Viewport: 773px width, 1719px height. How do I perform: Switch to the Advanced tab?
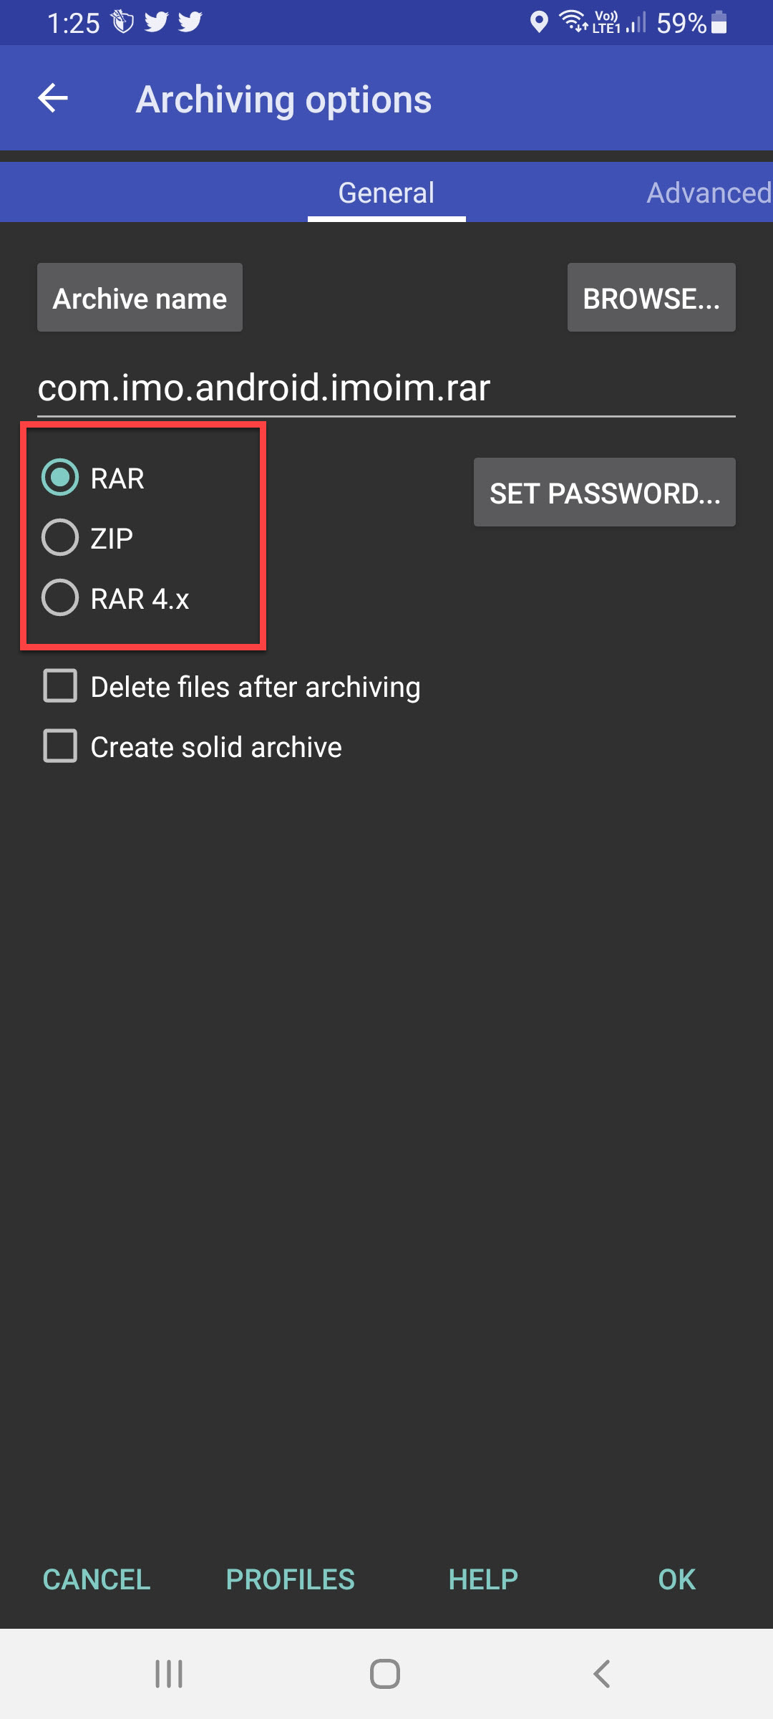709,193
